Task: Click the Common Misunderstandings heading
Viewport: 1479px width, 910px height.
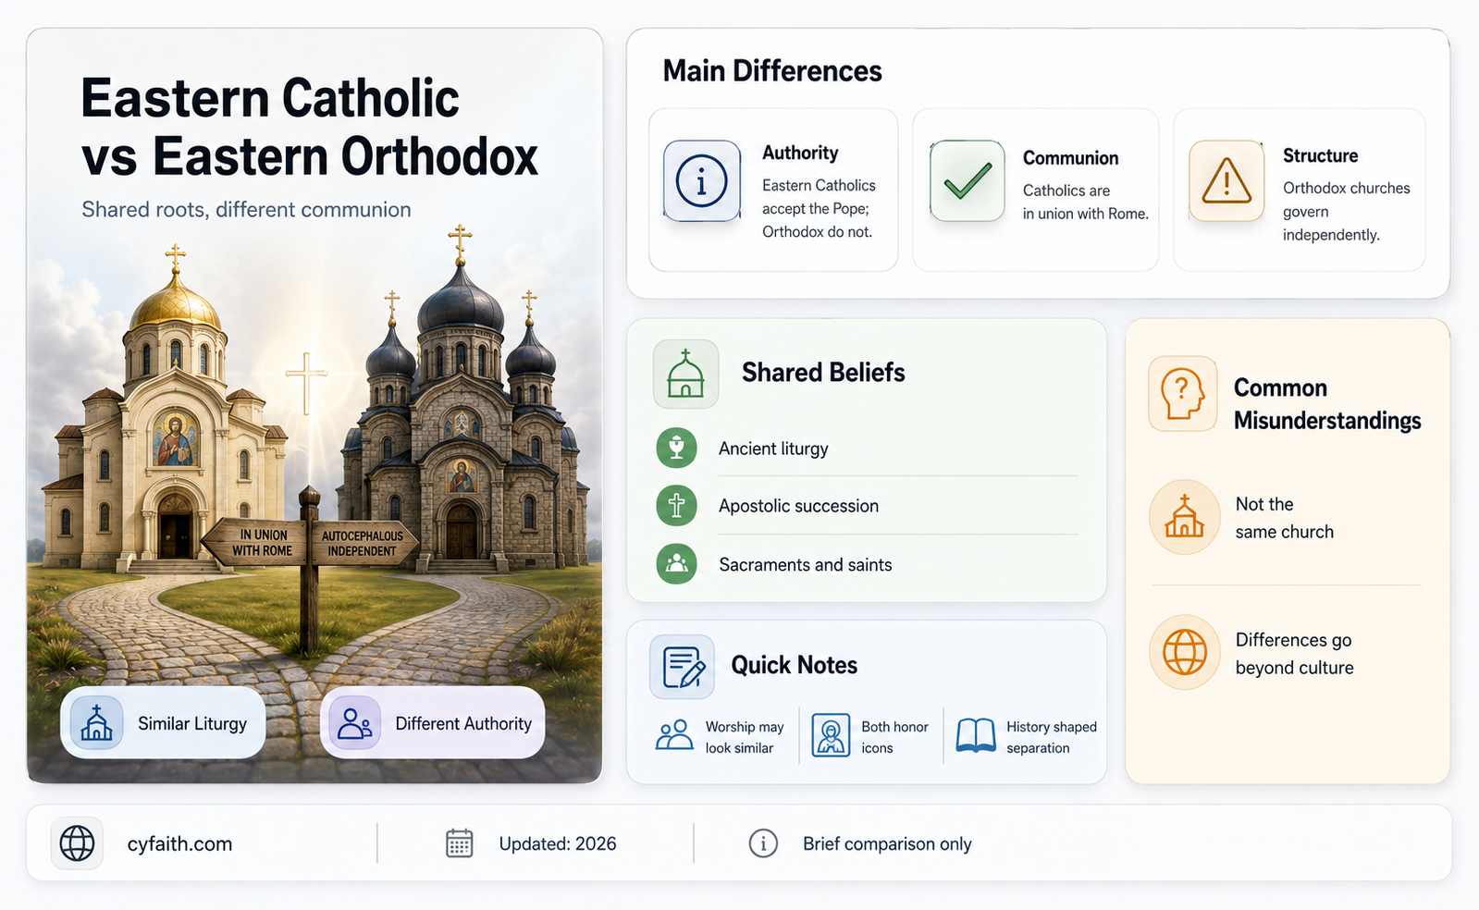Action: click(1326, 404)
